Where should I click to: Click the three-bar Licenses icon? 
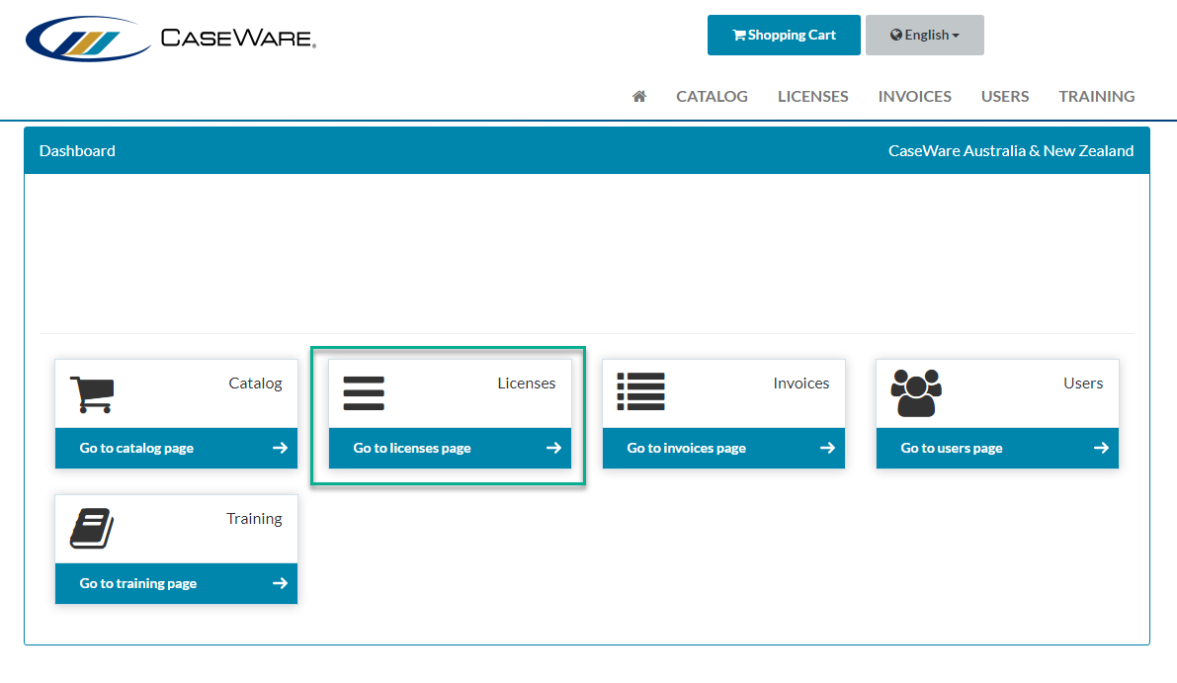(364, 393)
